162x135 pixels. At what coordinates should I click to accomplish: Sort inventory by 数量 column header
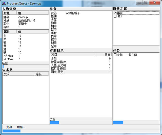click(x=103, y=54)
